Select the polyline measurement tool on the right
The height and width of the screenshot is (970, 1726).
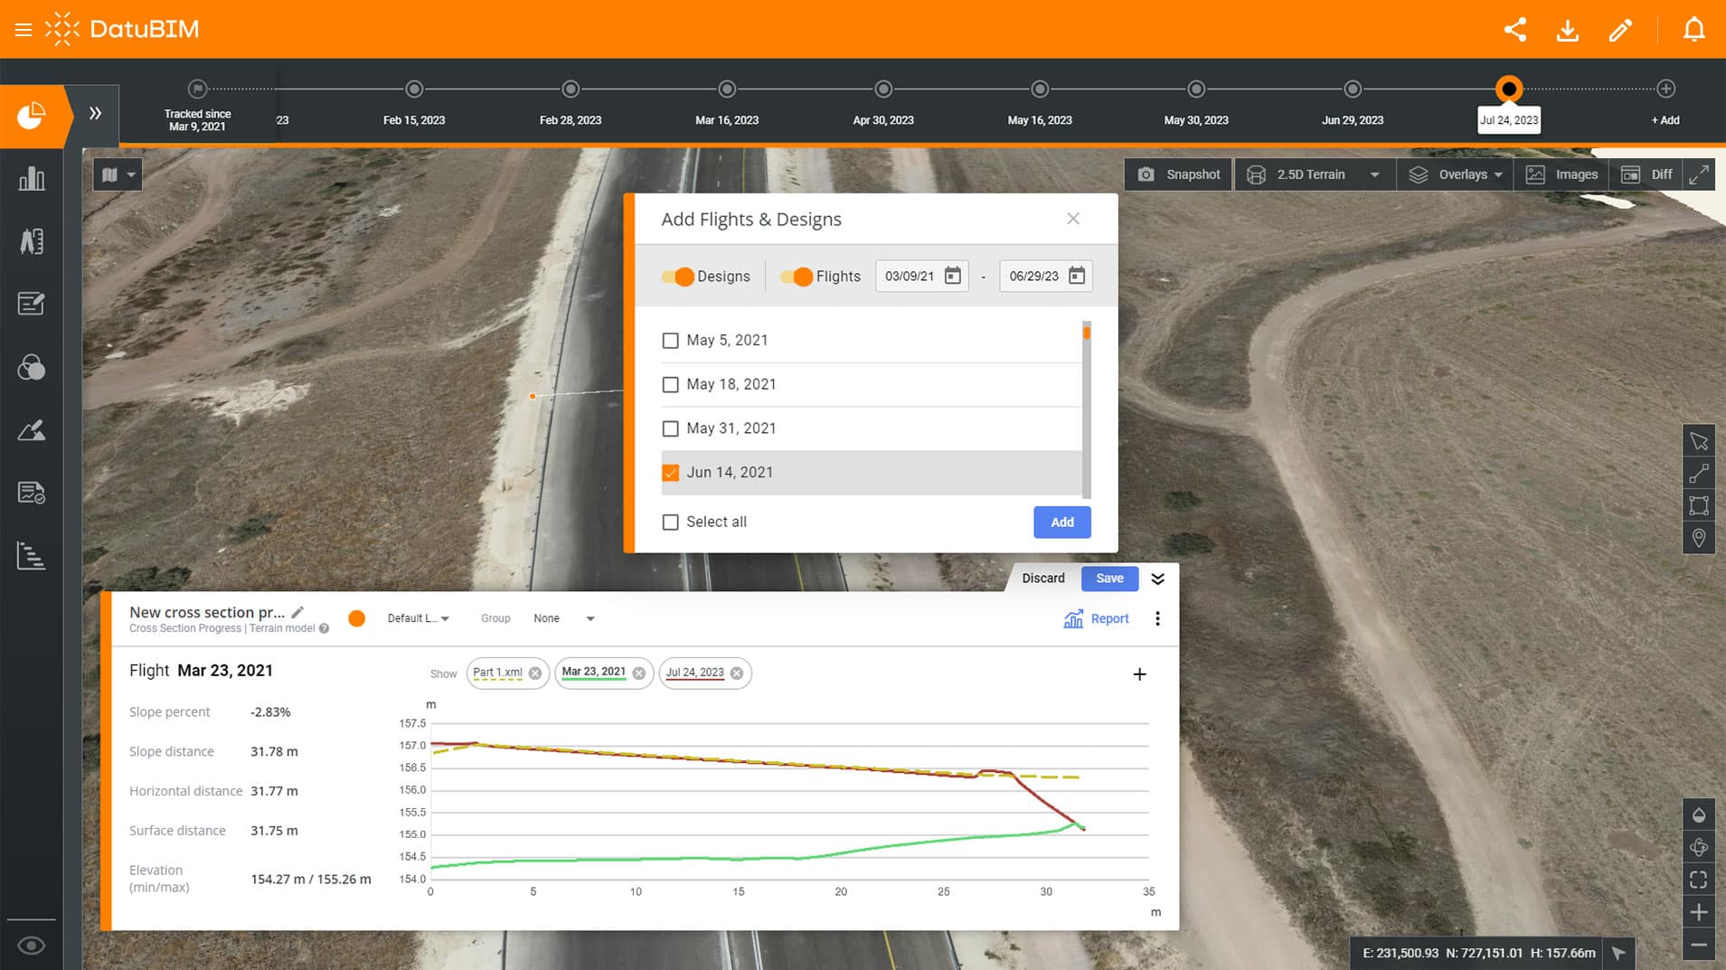click(1700, 473)
